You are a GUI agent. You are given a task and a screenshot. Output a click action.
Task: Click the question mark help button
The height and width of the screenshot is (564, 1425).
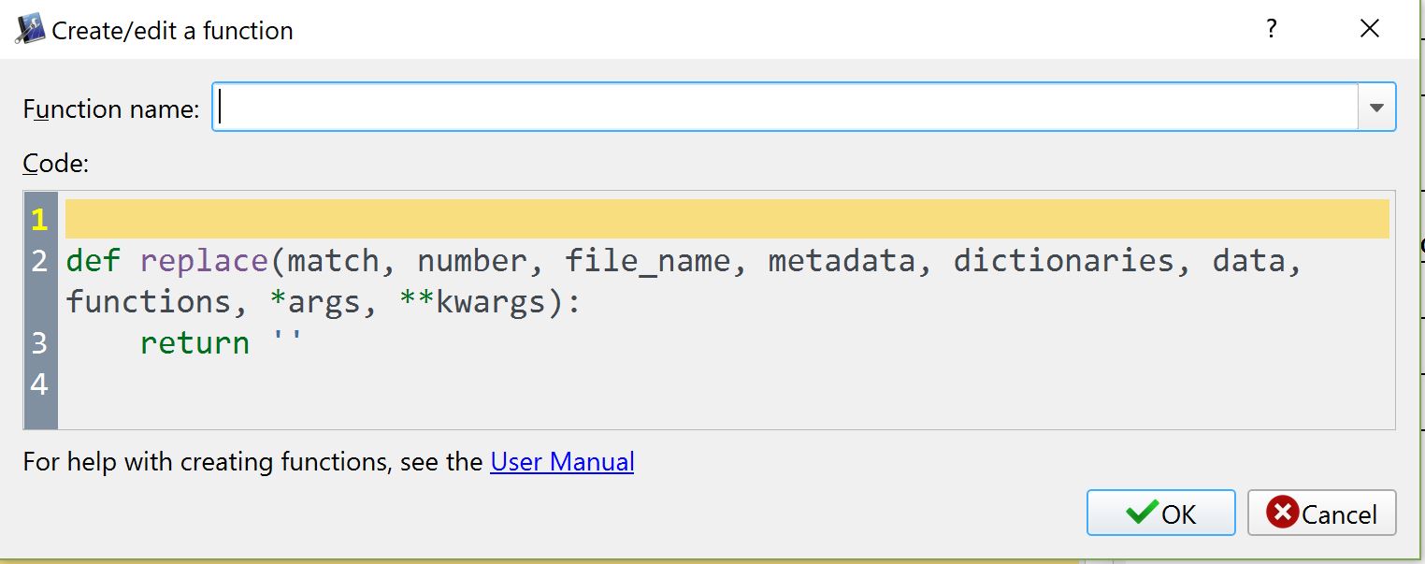click(x=1272, y=29)
